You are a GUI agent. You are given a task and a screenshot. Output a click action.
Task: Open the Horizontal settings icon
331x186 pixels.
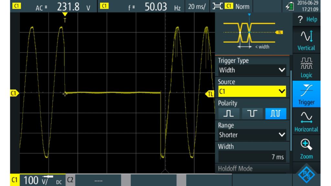point(306,121)
